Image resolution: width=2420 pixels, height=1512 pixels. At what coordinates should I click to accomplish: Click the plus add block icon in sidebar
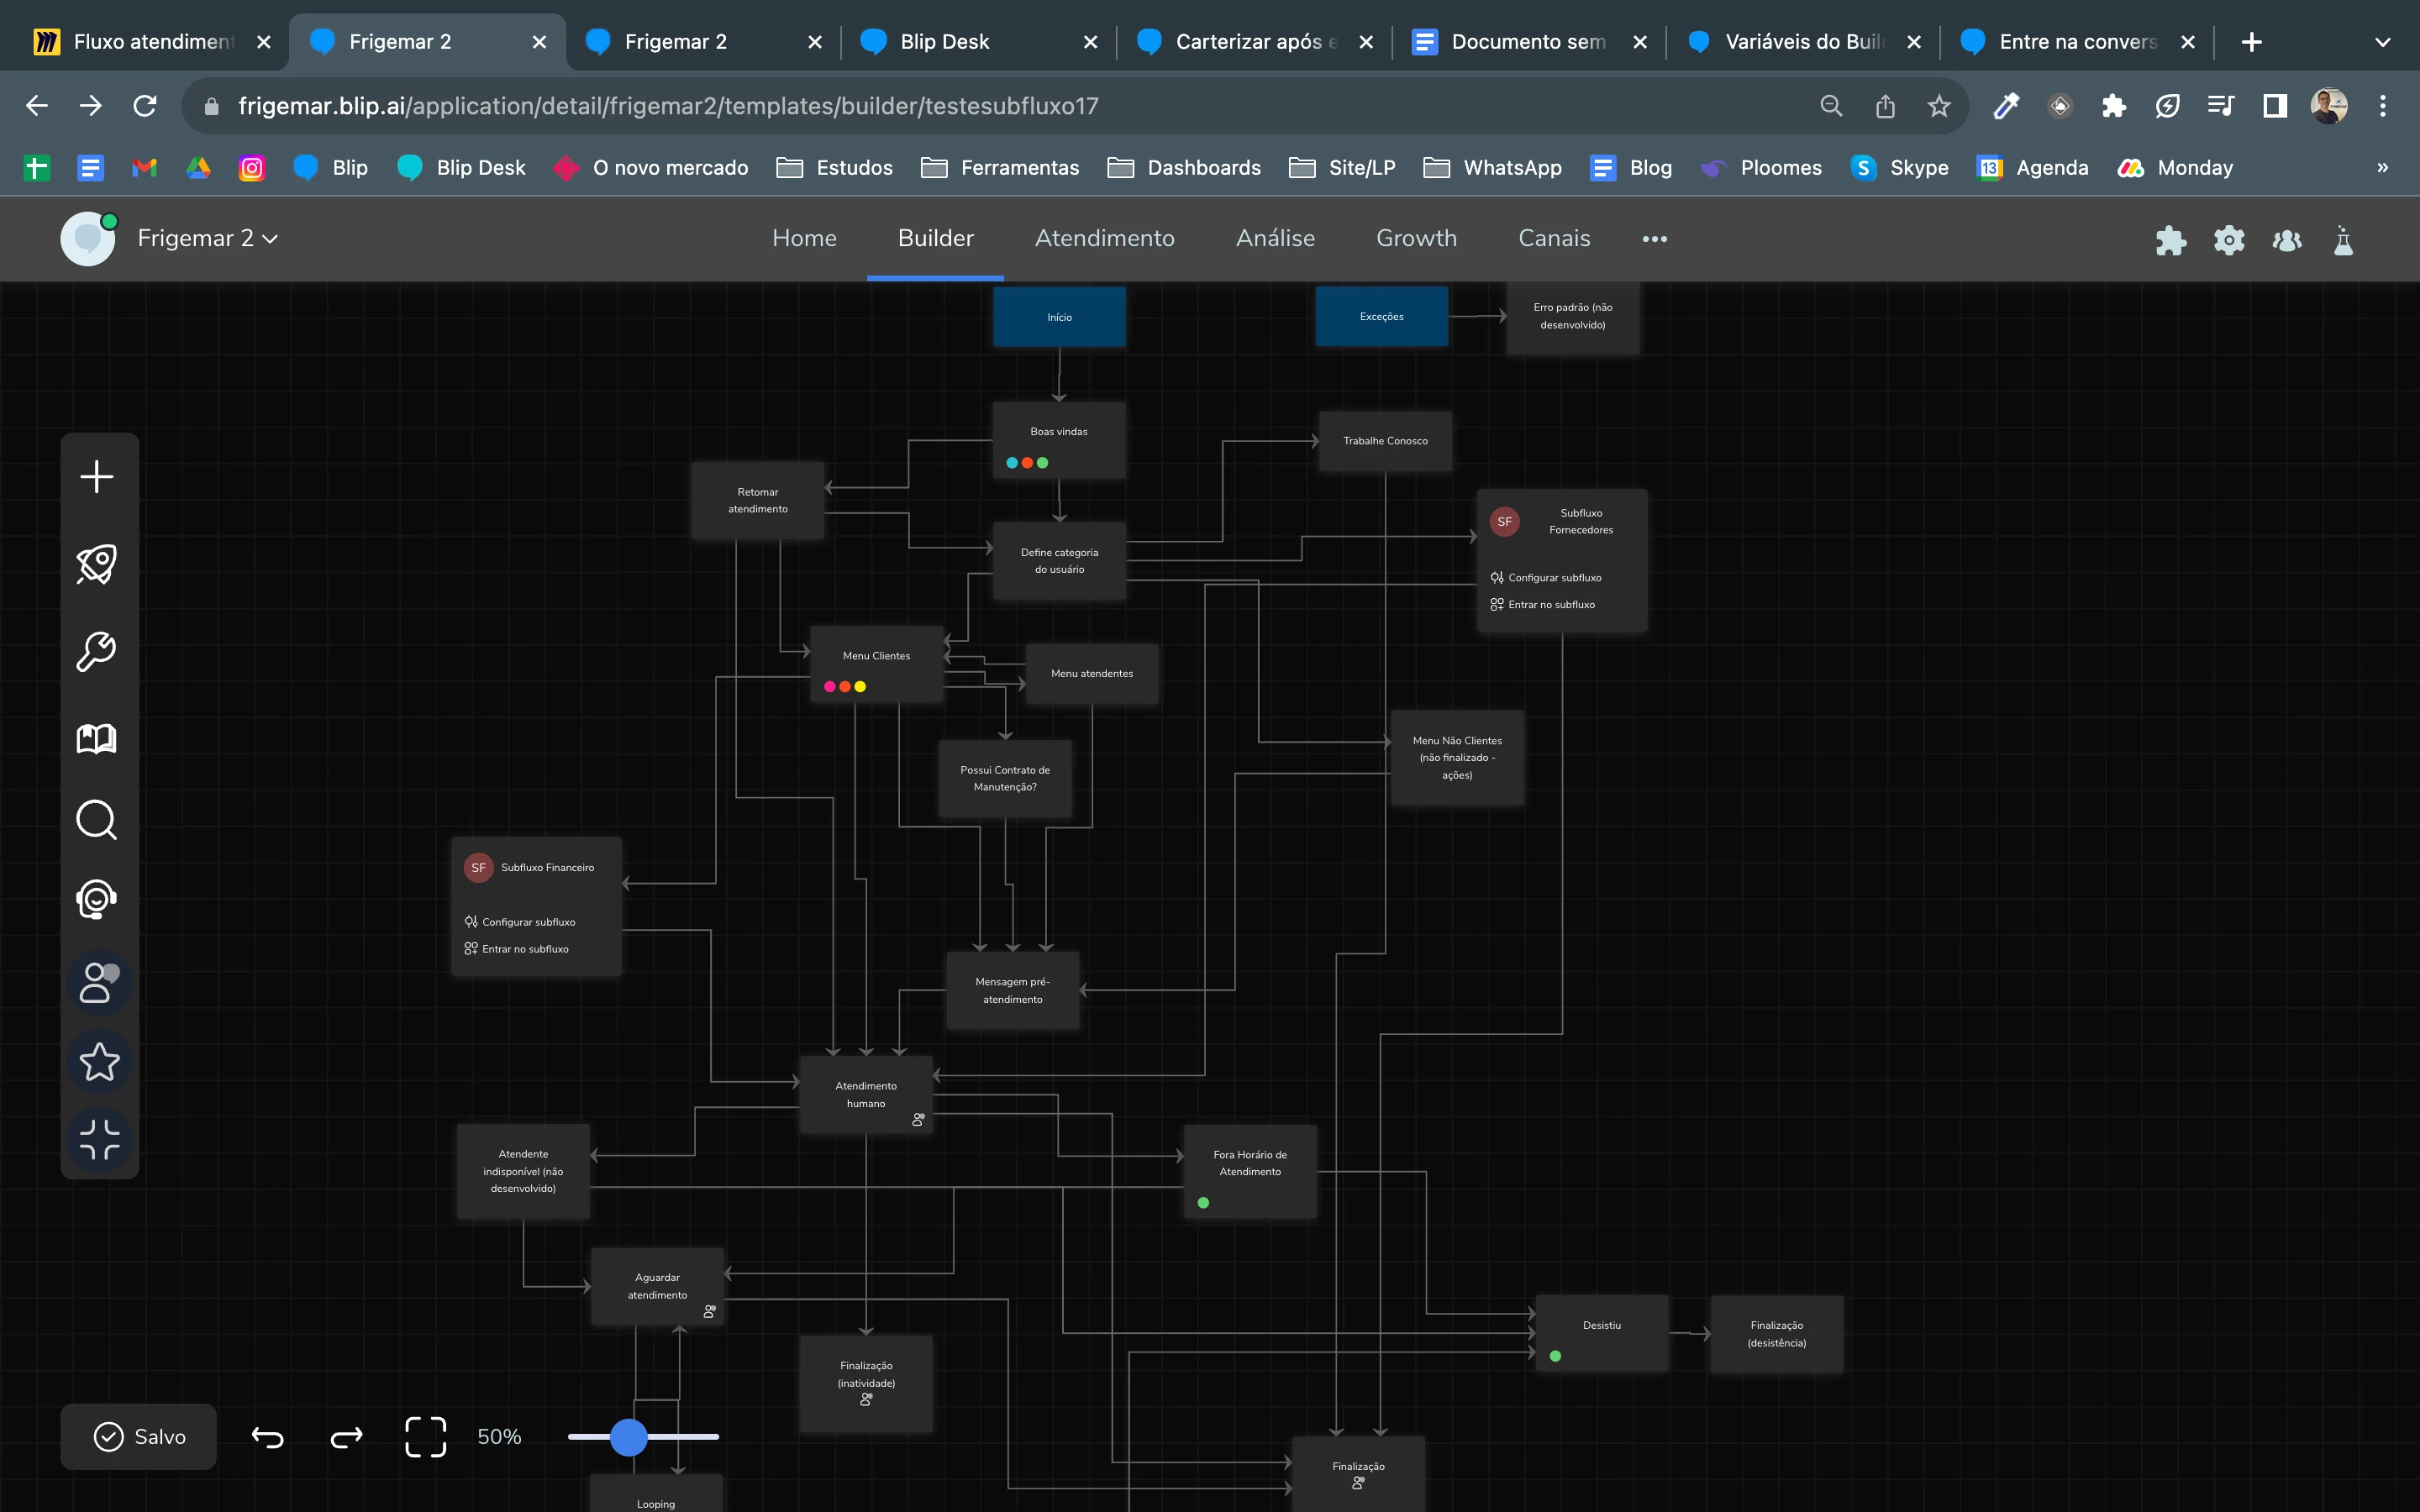(97, 477)
